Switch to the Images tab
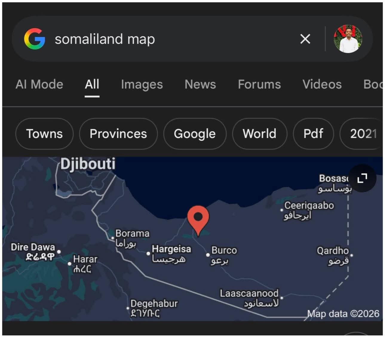This screenshot has width=385, height=338. [x=142, y=84]
